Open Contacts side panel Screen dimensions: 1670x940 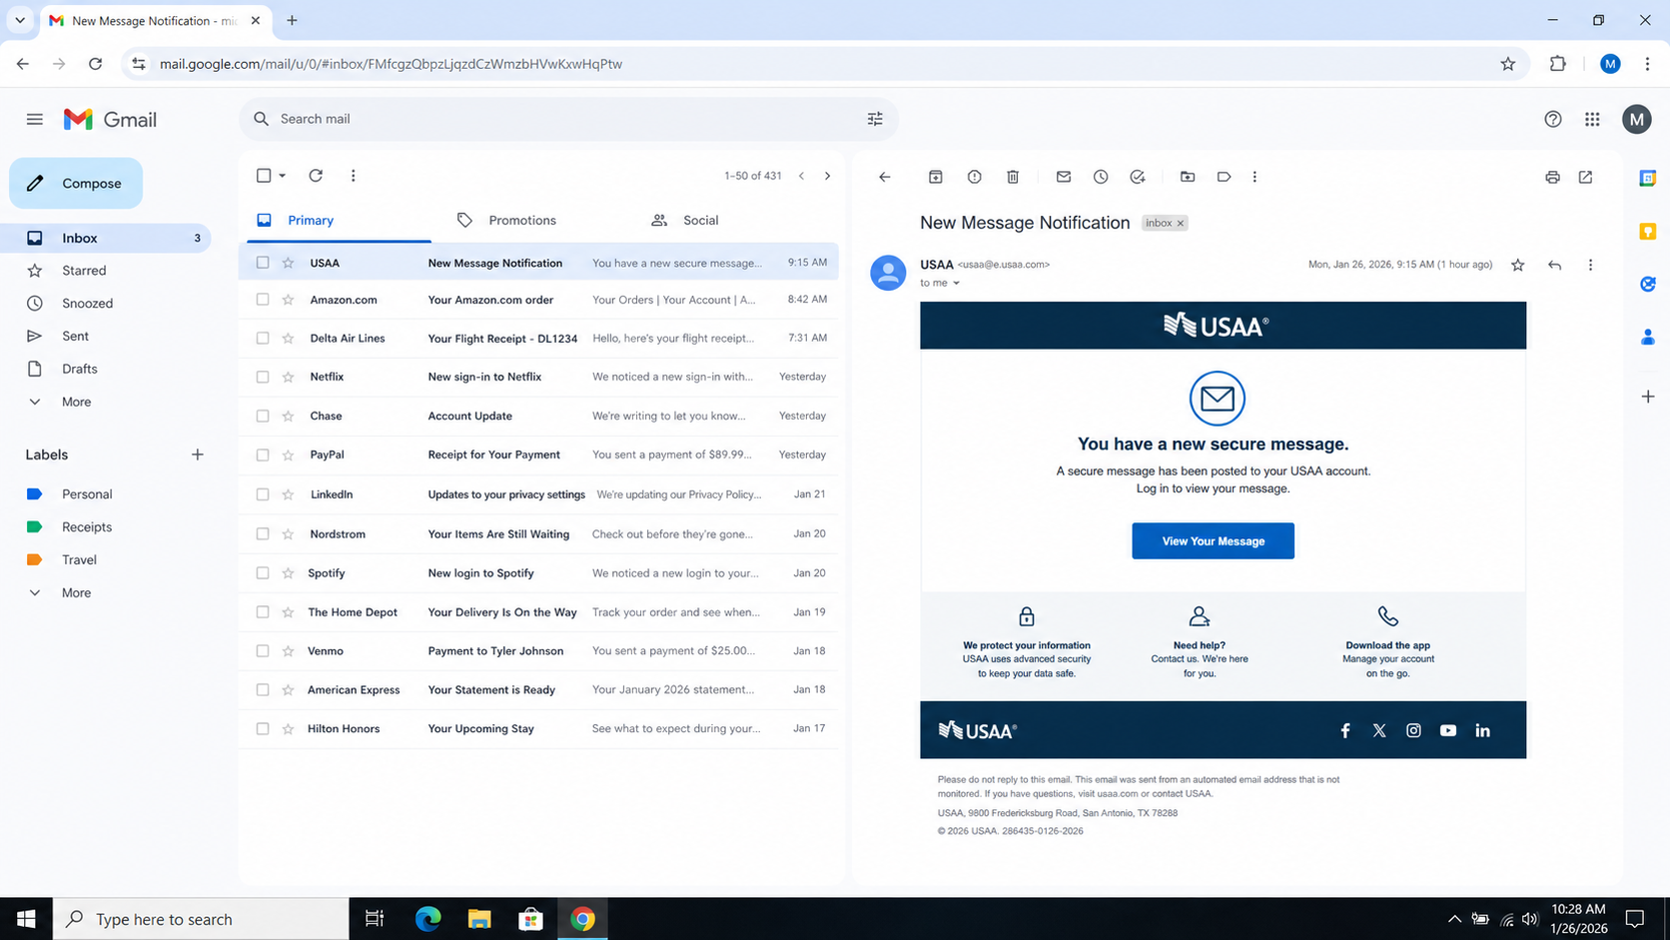[1648, 338]
